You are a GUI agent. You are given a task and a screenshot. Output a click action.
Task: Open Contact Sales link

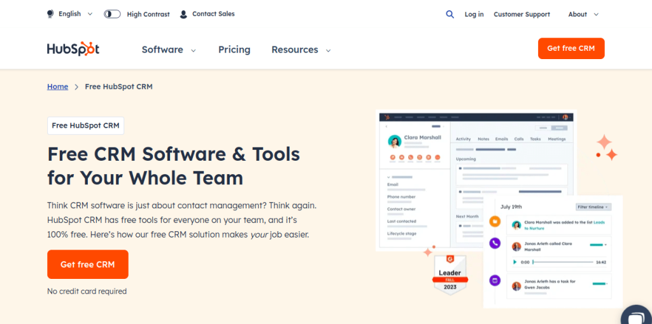tap(213, 14)
